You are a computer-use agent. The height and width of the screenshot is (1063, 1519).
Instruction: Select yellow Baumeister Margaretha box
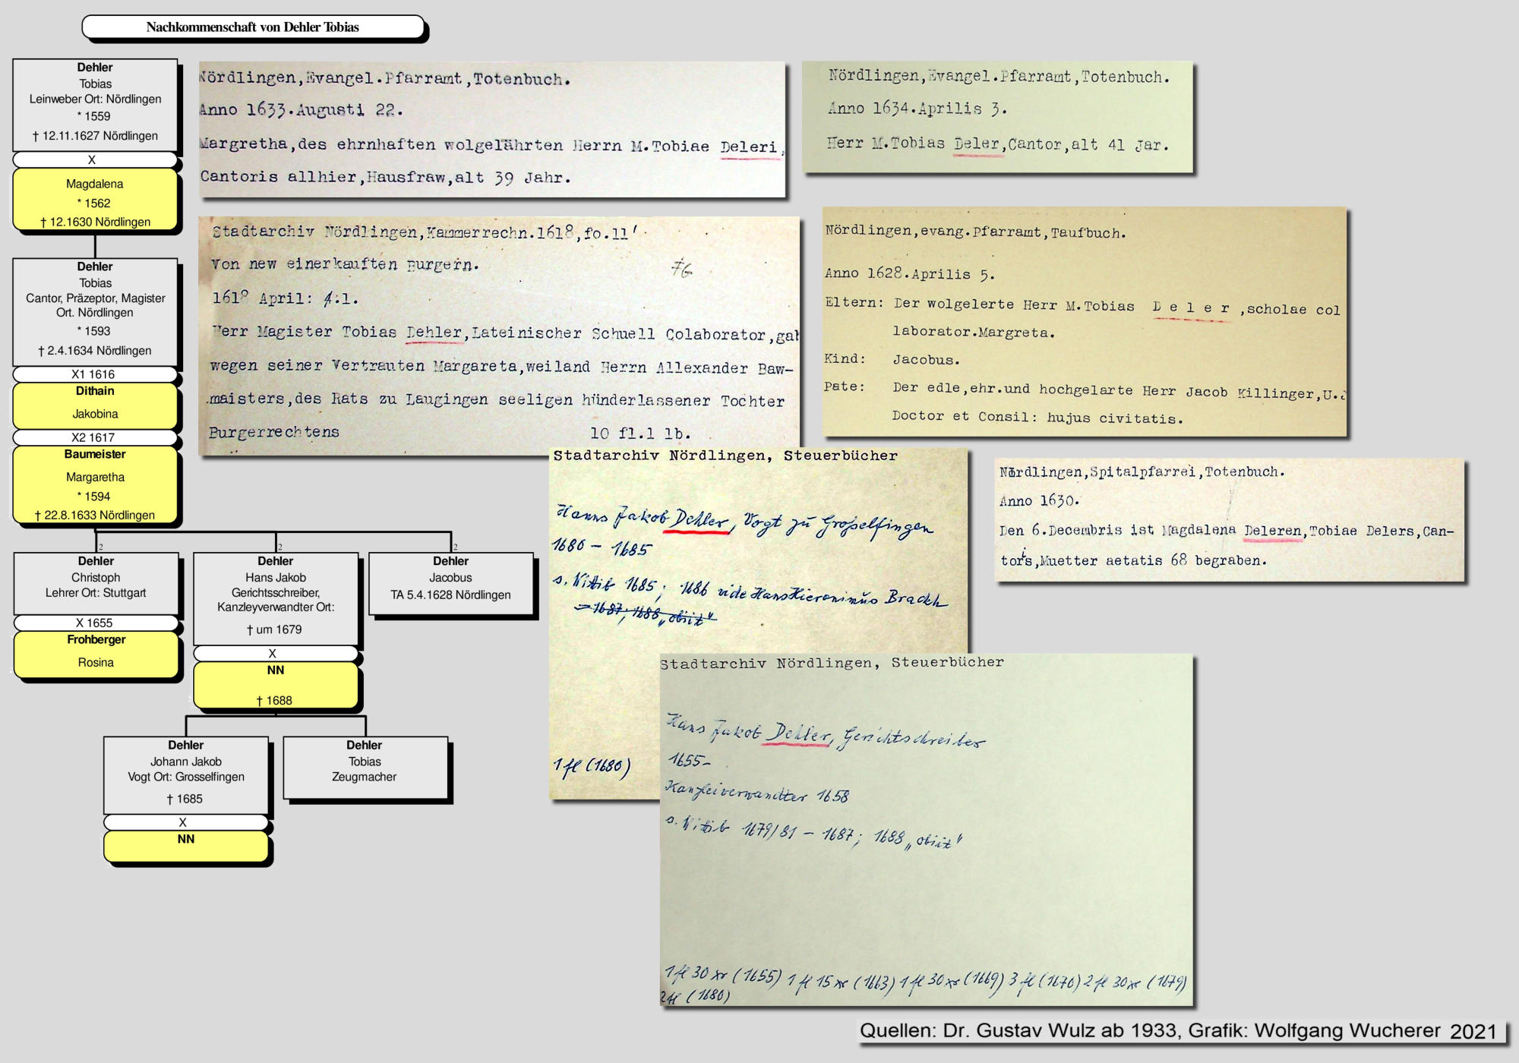(x=95, y=484)
